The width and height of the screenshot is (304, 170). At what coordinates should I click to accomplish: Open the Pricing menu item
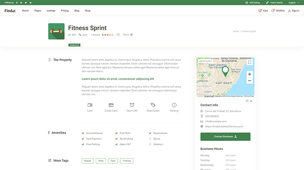[65, 11]
